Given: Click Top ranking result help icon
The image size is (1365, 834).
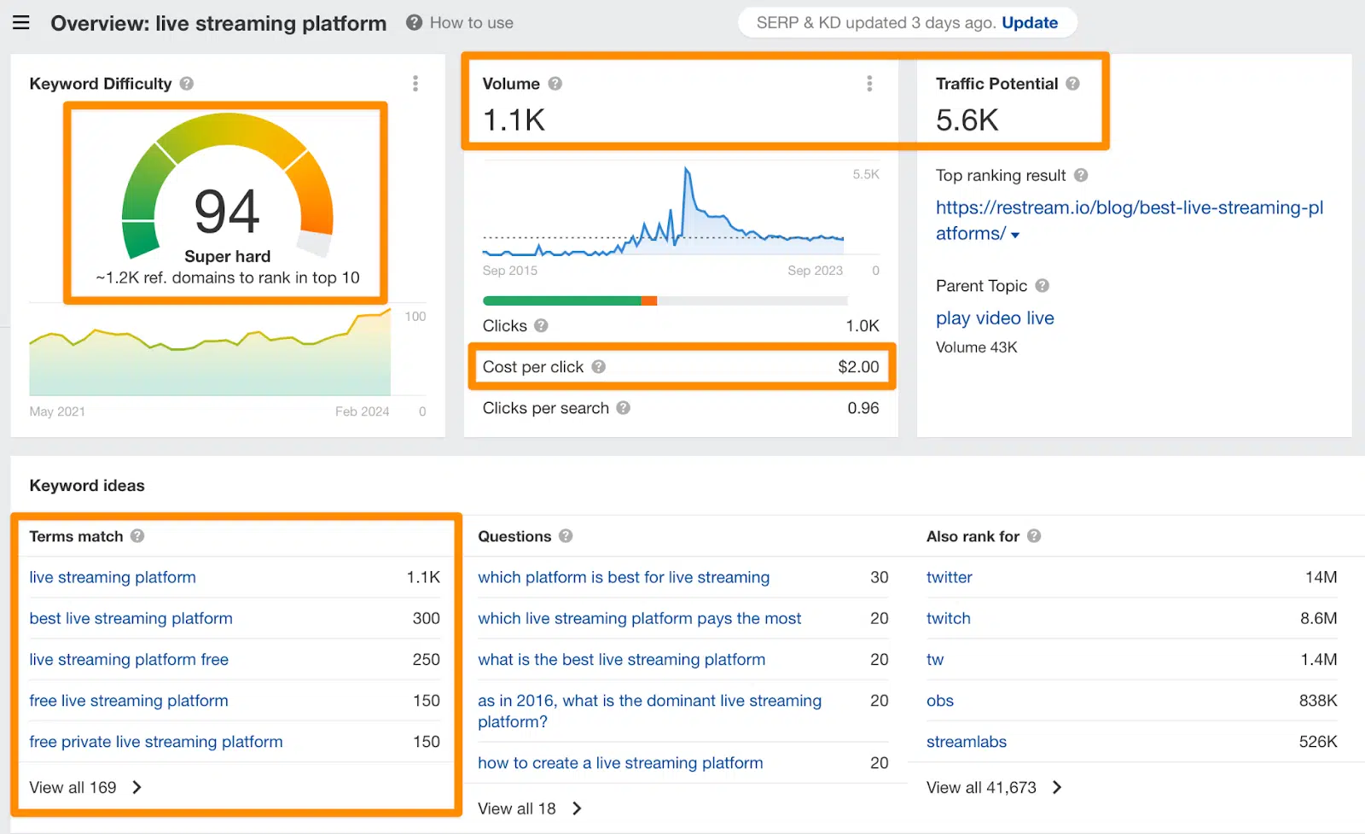Looking at the screenshot, I should (1081, 175).
